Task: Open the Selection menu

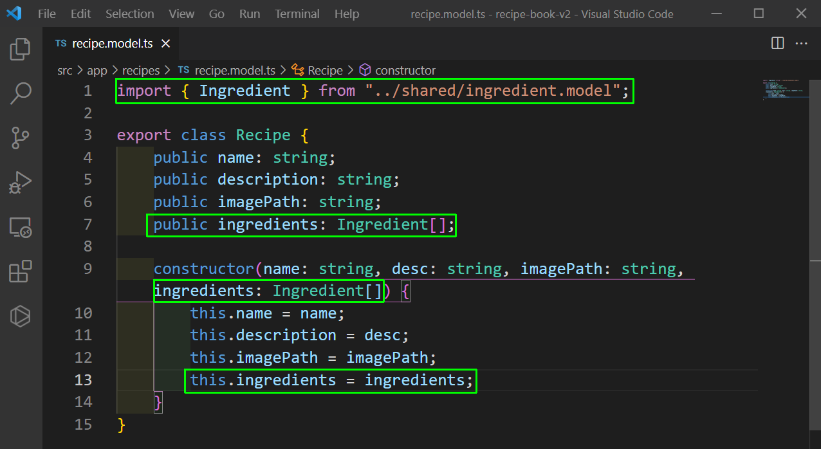Action: click(130, 14)
